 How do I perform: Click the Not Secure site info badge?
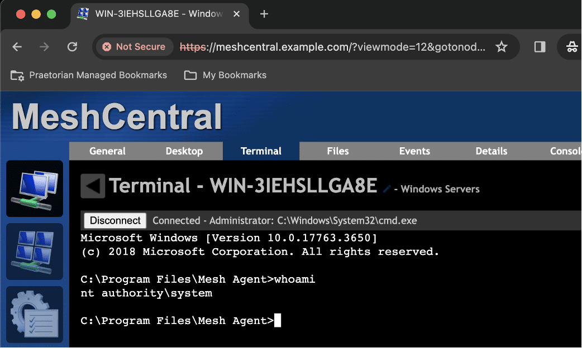pyautogui.click(x=135, y=47)
